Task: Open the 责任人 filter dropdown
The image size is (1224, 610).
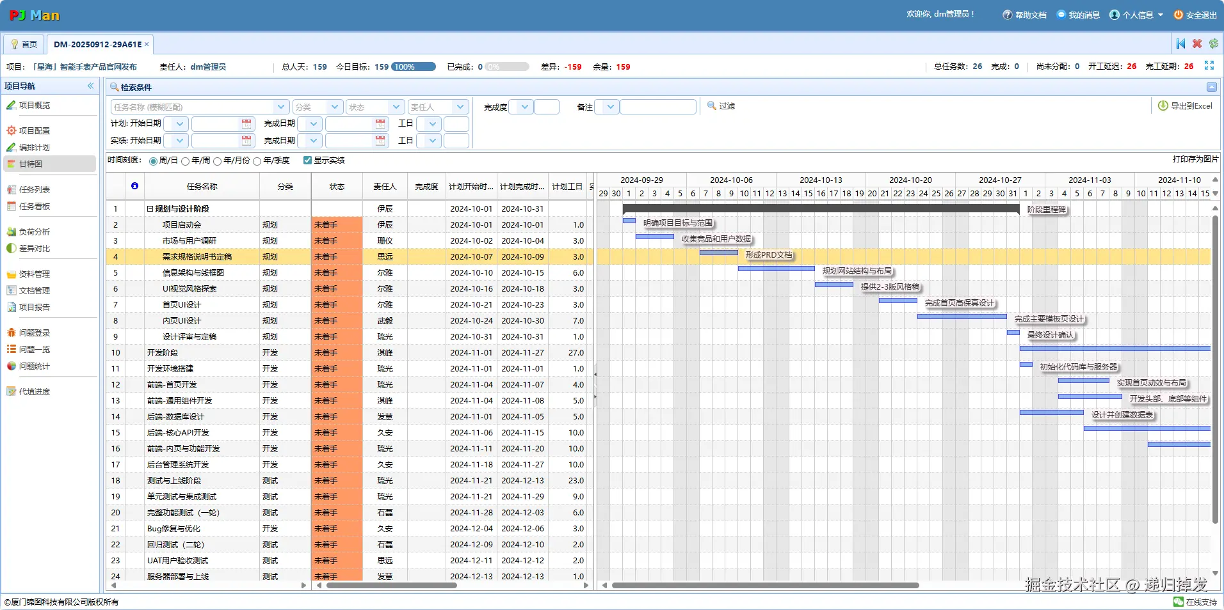Action: [x=460, y=107]
